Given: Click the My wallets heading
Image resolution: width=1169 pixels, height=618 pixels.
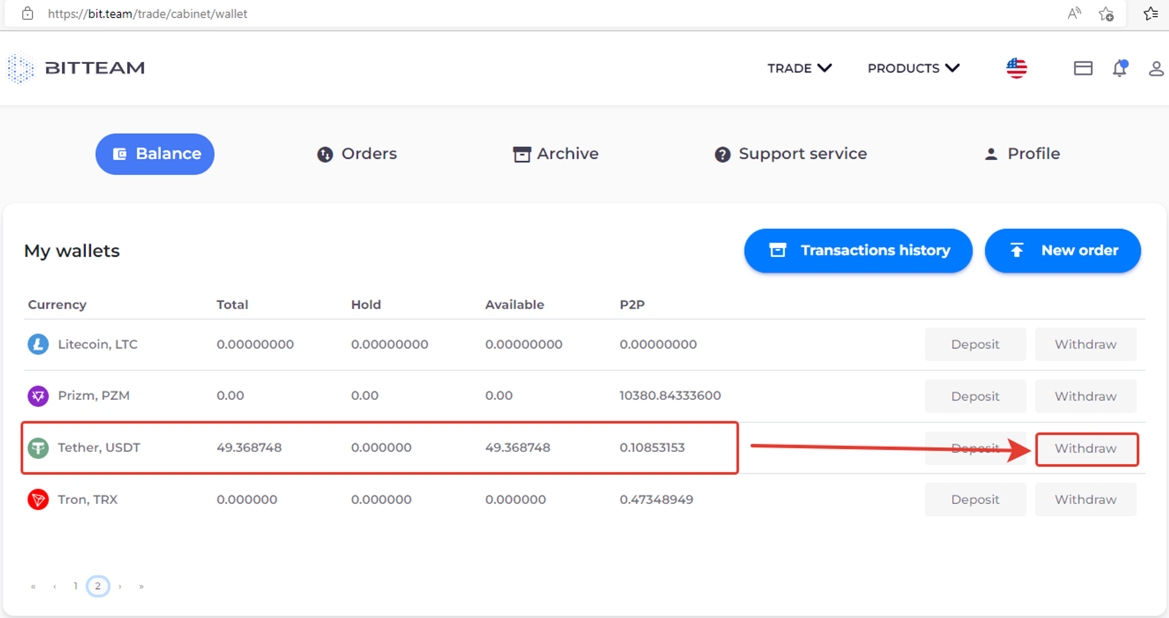Looking at the screenshot, I should [x=72, y=251].
